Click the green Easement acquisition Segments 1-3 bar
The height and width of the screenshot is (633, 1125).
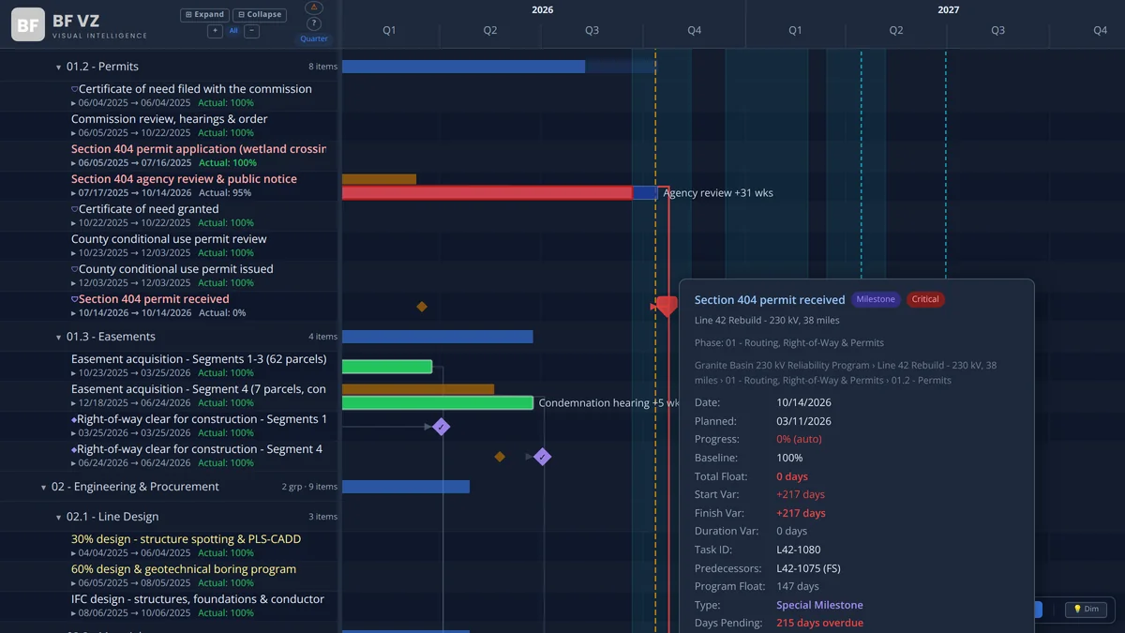pyautogui.click(x=387, y=367)
